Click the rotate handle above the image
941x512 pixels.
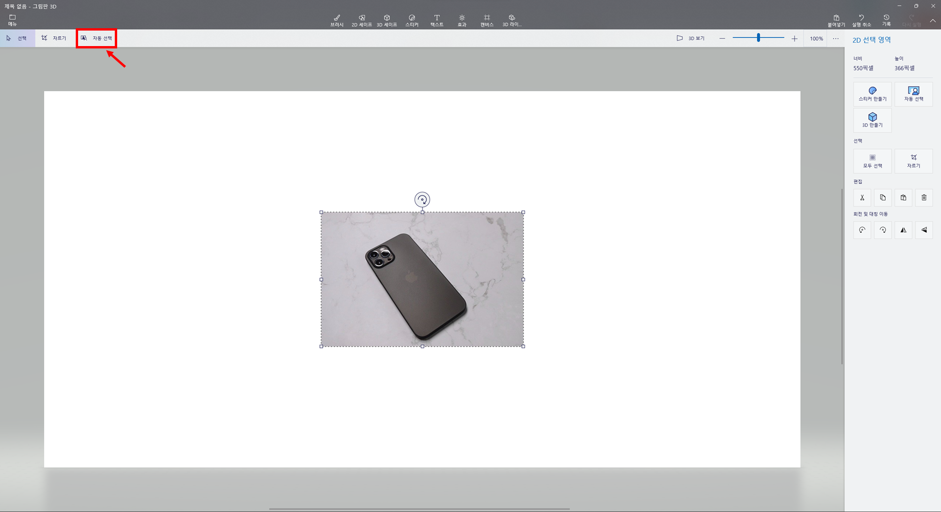coord(422,199)
